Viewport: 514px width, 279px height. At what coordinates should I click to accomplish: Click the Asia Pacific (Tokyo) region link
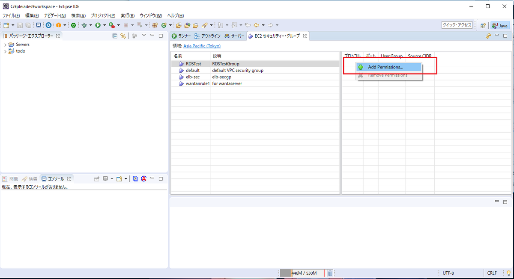pos(202,46)
